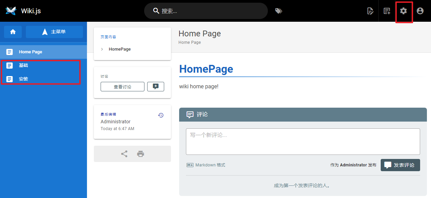Click the print page icon
This screenshot has height=198, width=431.
(141, 154)
